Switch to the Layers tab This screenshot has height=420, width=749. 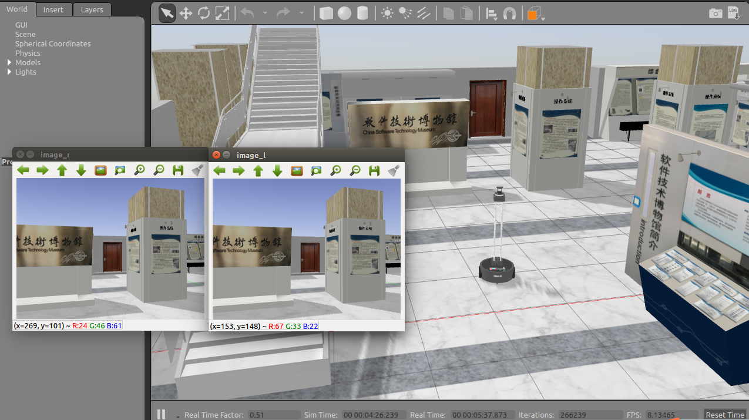point(92,9)
